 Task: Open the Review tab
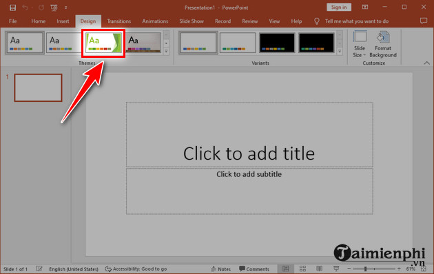click(250, 21)
